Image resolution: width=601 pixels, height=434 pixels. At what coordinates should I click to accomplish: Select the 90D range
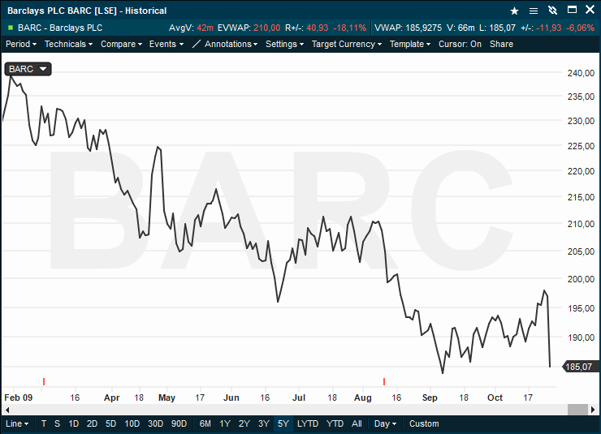(179, 423)
